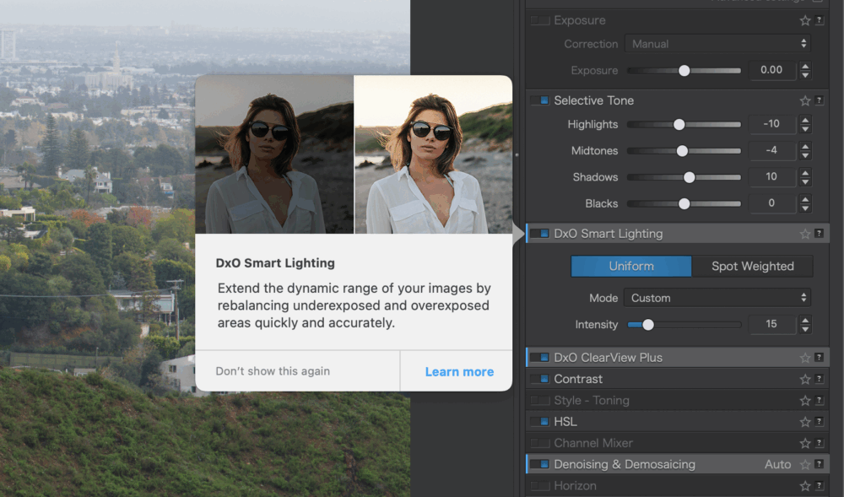Open help for Denoising & Demosaicing
844x497 pixels.
[x=819, y=465]
